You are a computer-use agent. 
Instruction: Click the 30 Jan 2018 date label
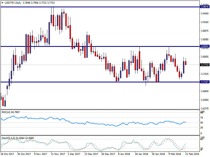pyautogui.click(x=159, y=154)
